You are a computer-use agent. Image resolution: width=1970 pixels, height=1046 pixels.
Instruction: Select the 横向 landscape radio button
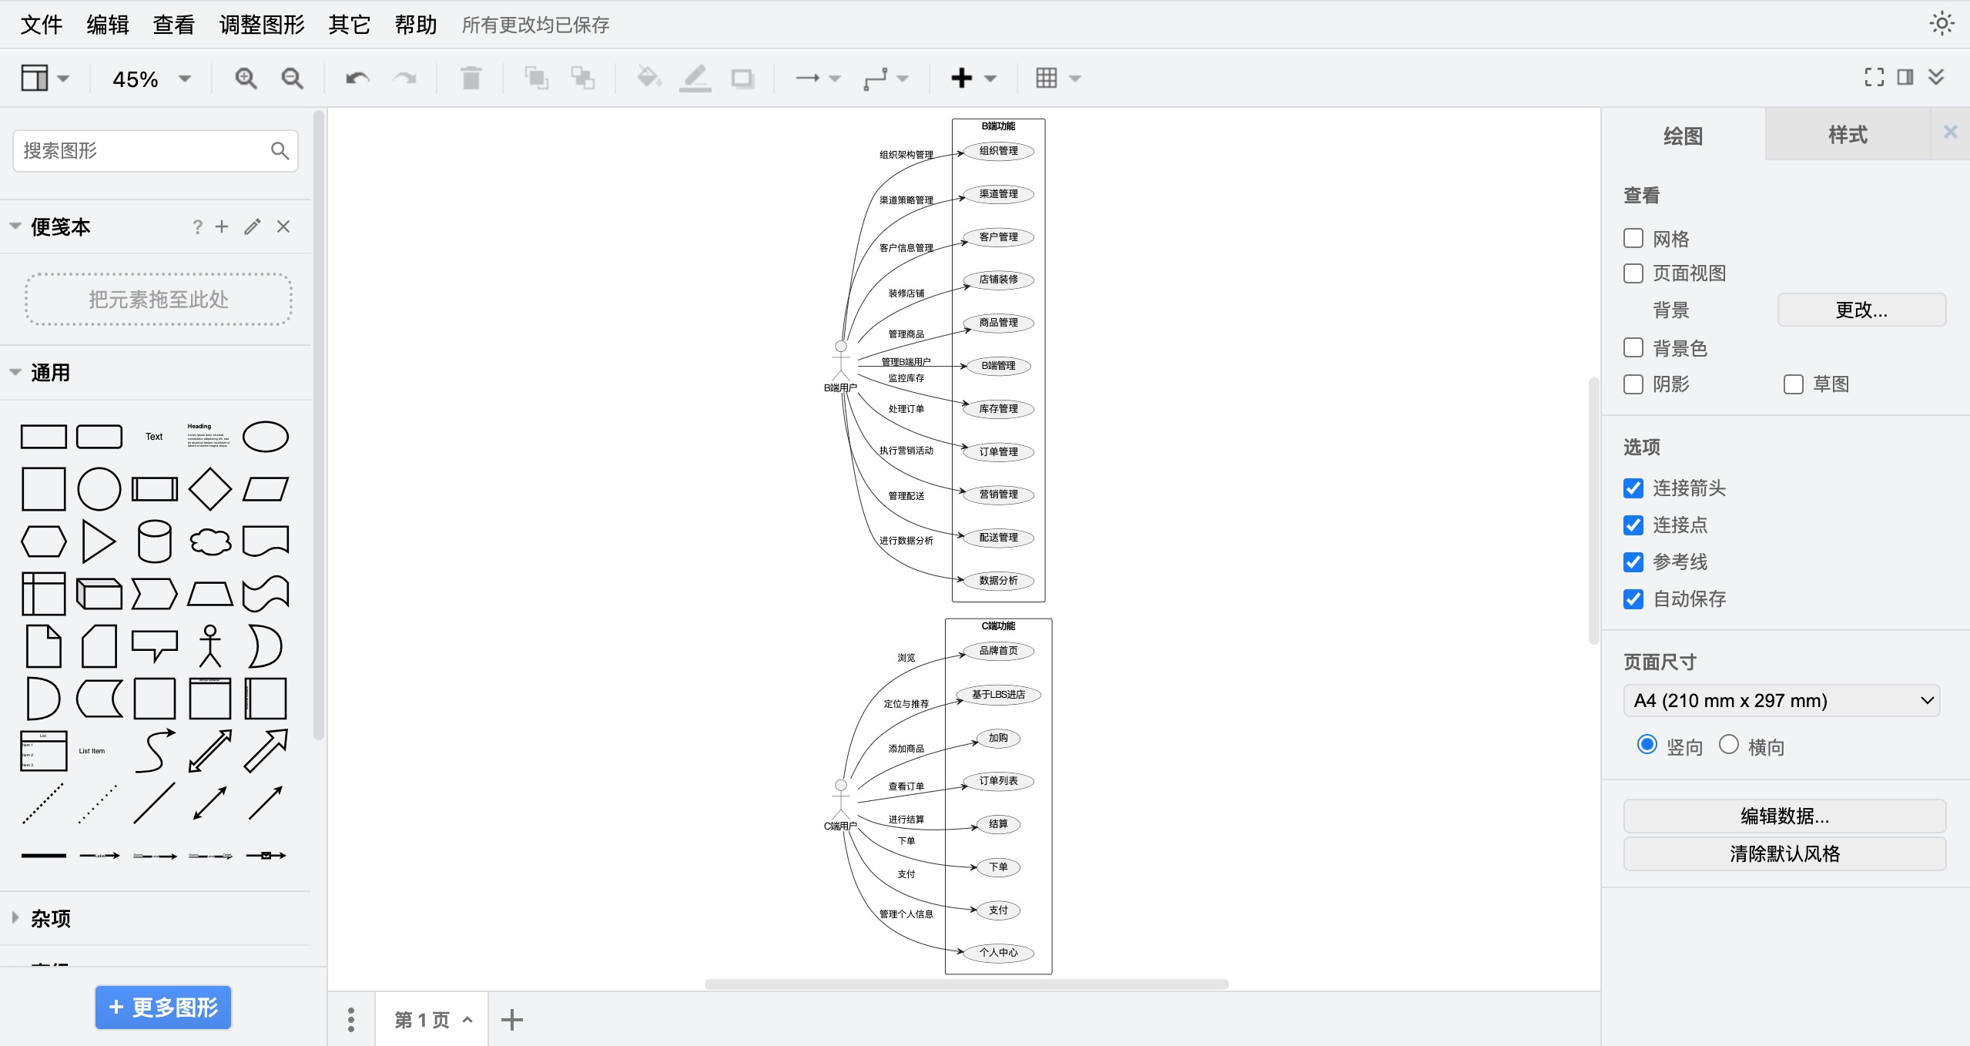coord(1729,745)
